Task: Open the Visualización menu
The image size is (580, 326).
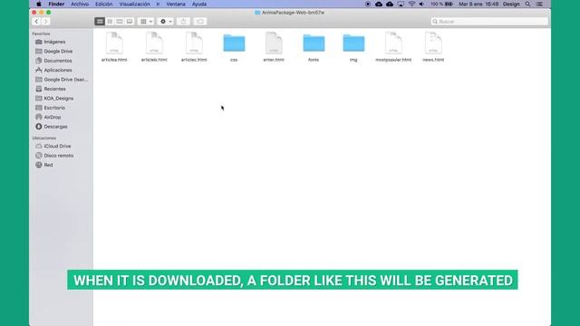Action: 134,4
